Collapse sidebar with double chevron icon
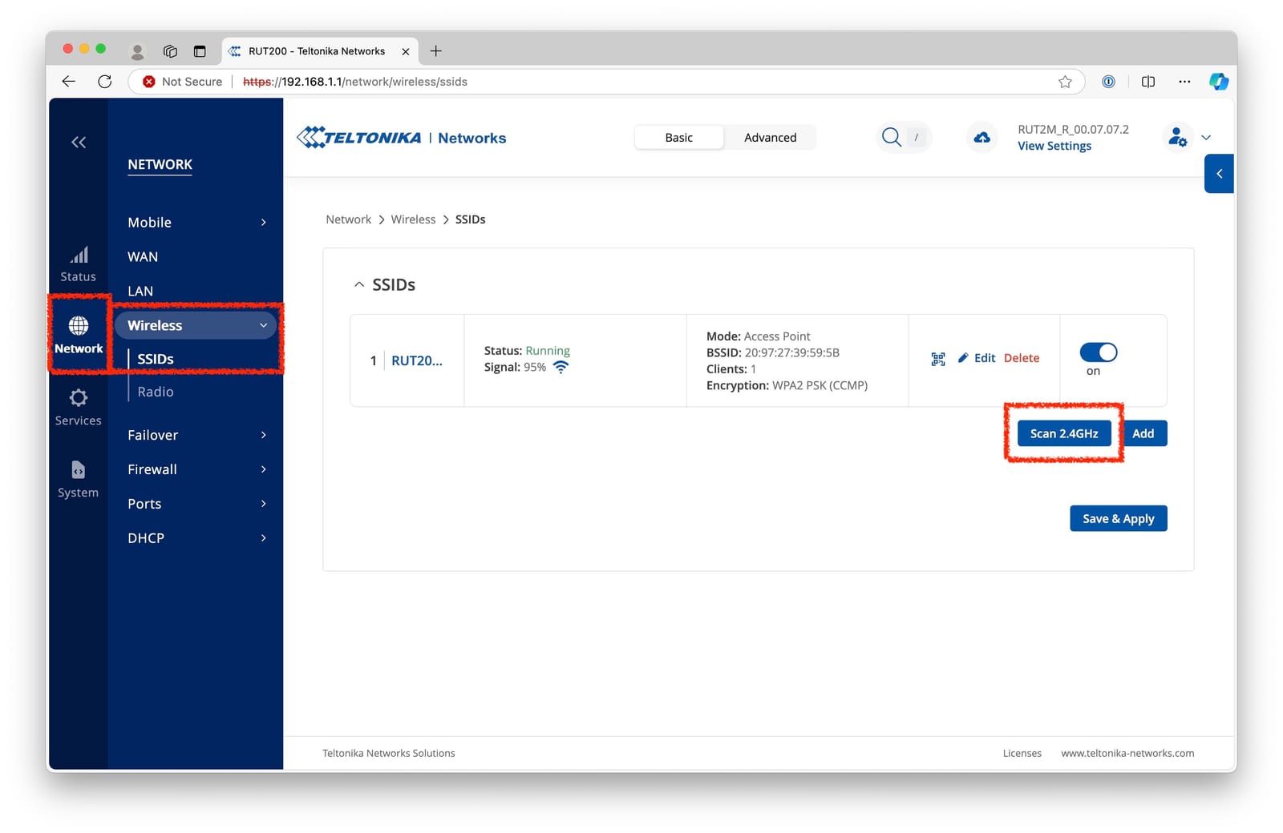The height and width of the screenshot is (833, 1283). (79, 143)
